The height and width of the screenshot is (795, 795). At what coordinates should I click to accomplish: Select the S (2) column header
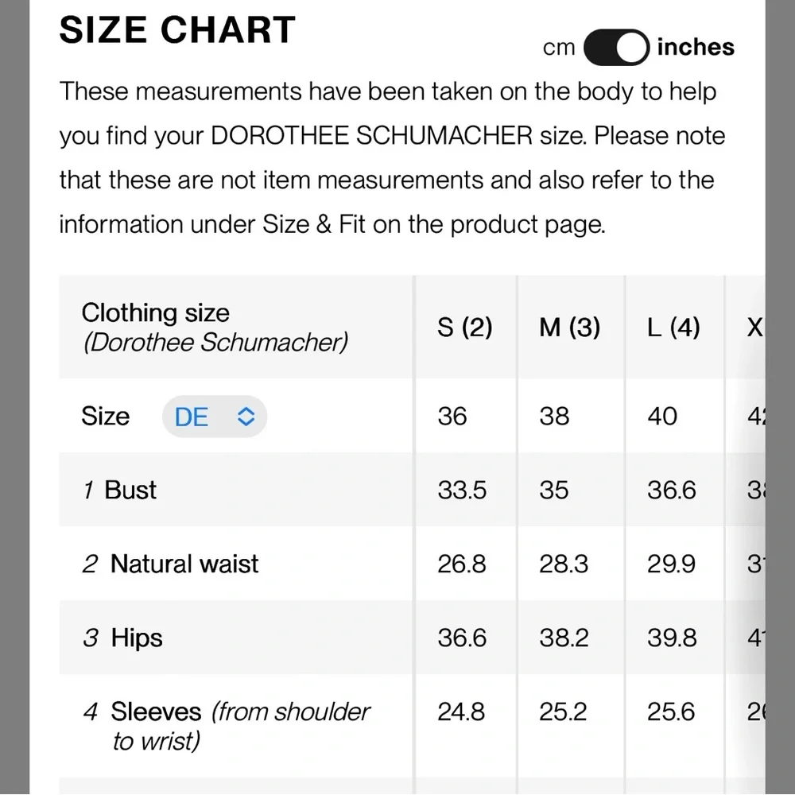click(x=465, y=327)
